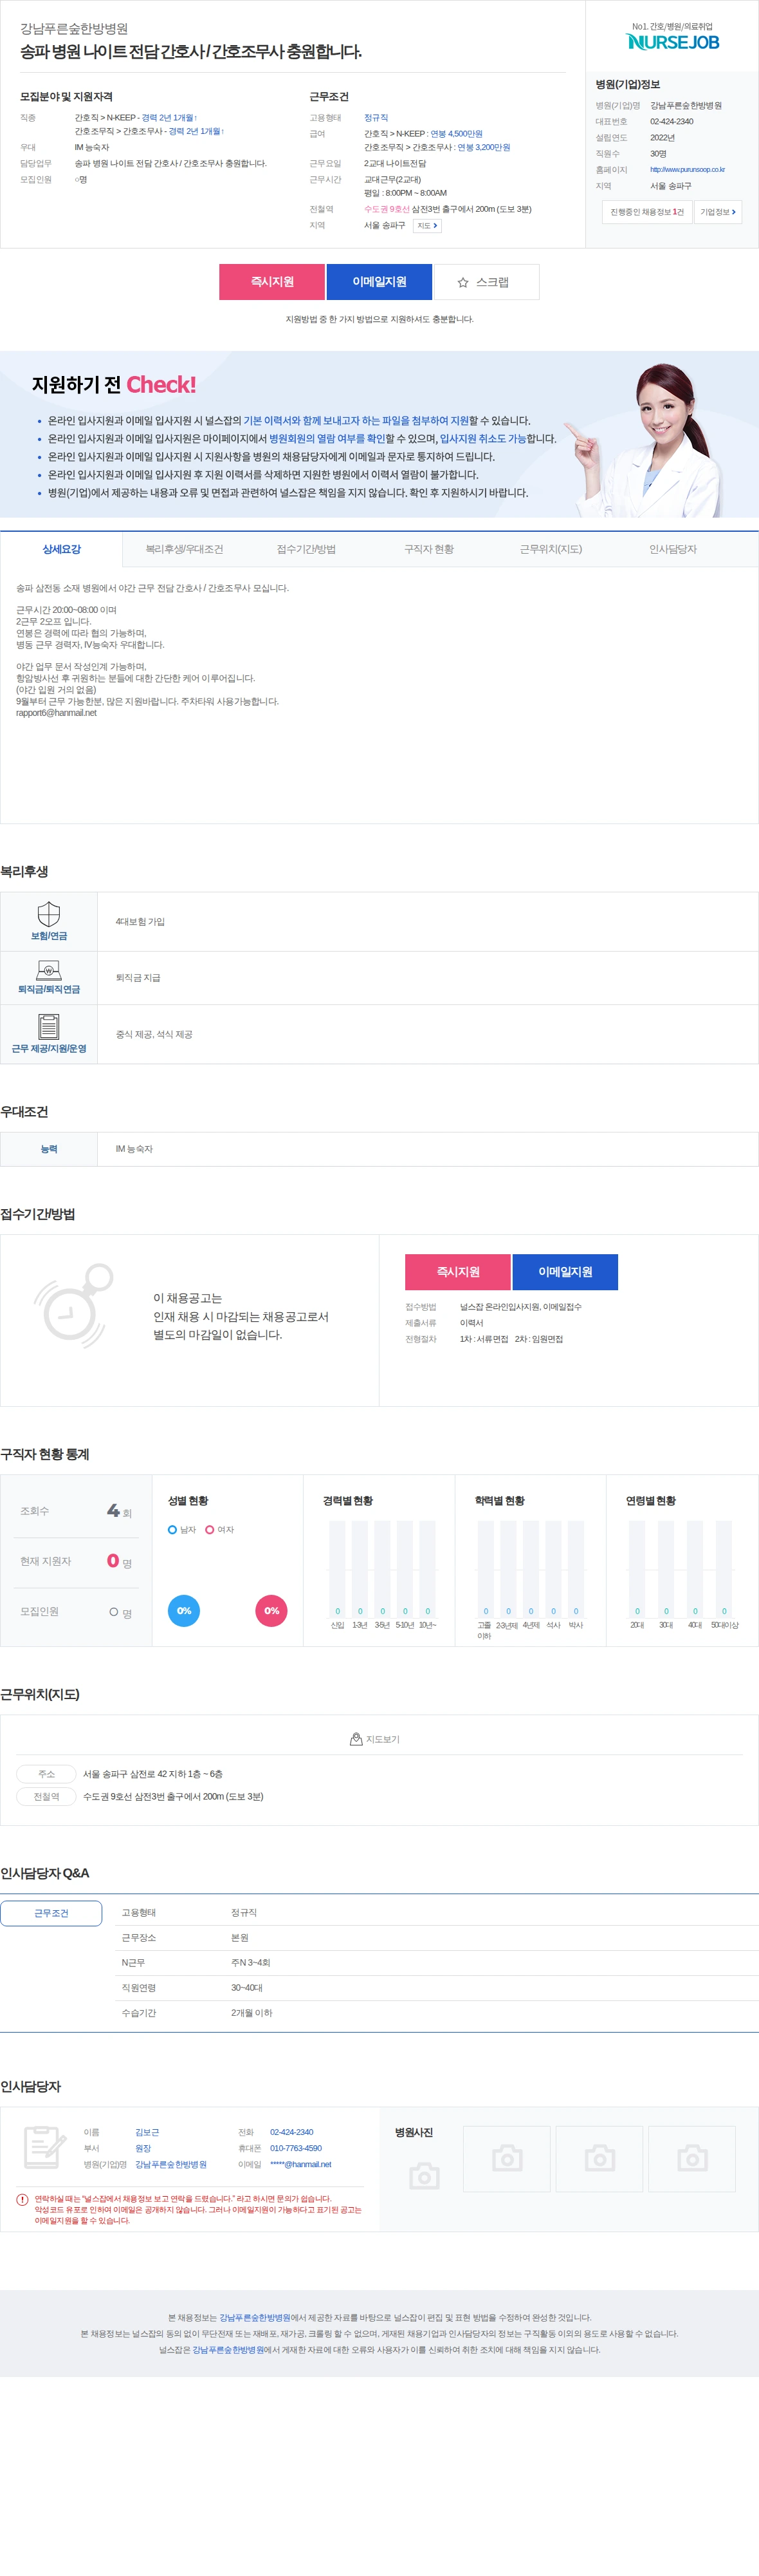
Task: Click the alarm clock deadline icon
Action: (x=74, y=1305)
